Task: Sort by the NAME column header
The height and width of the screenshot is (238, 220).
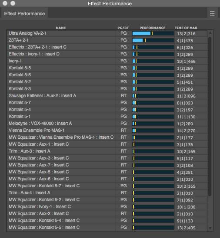Action: 61,28
